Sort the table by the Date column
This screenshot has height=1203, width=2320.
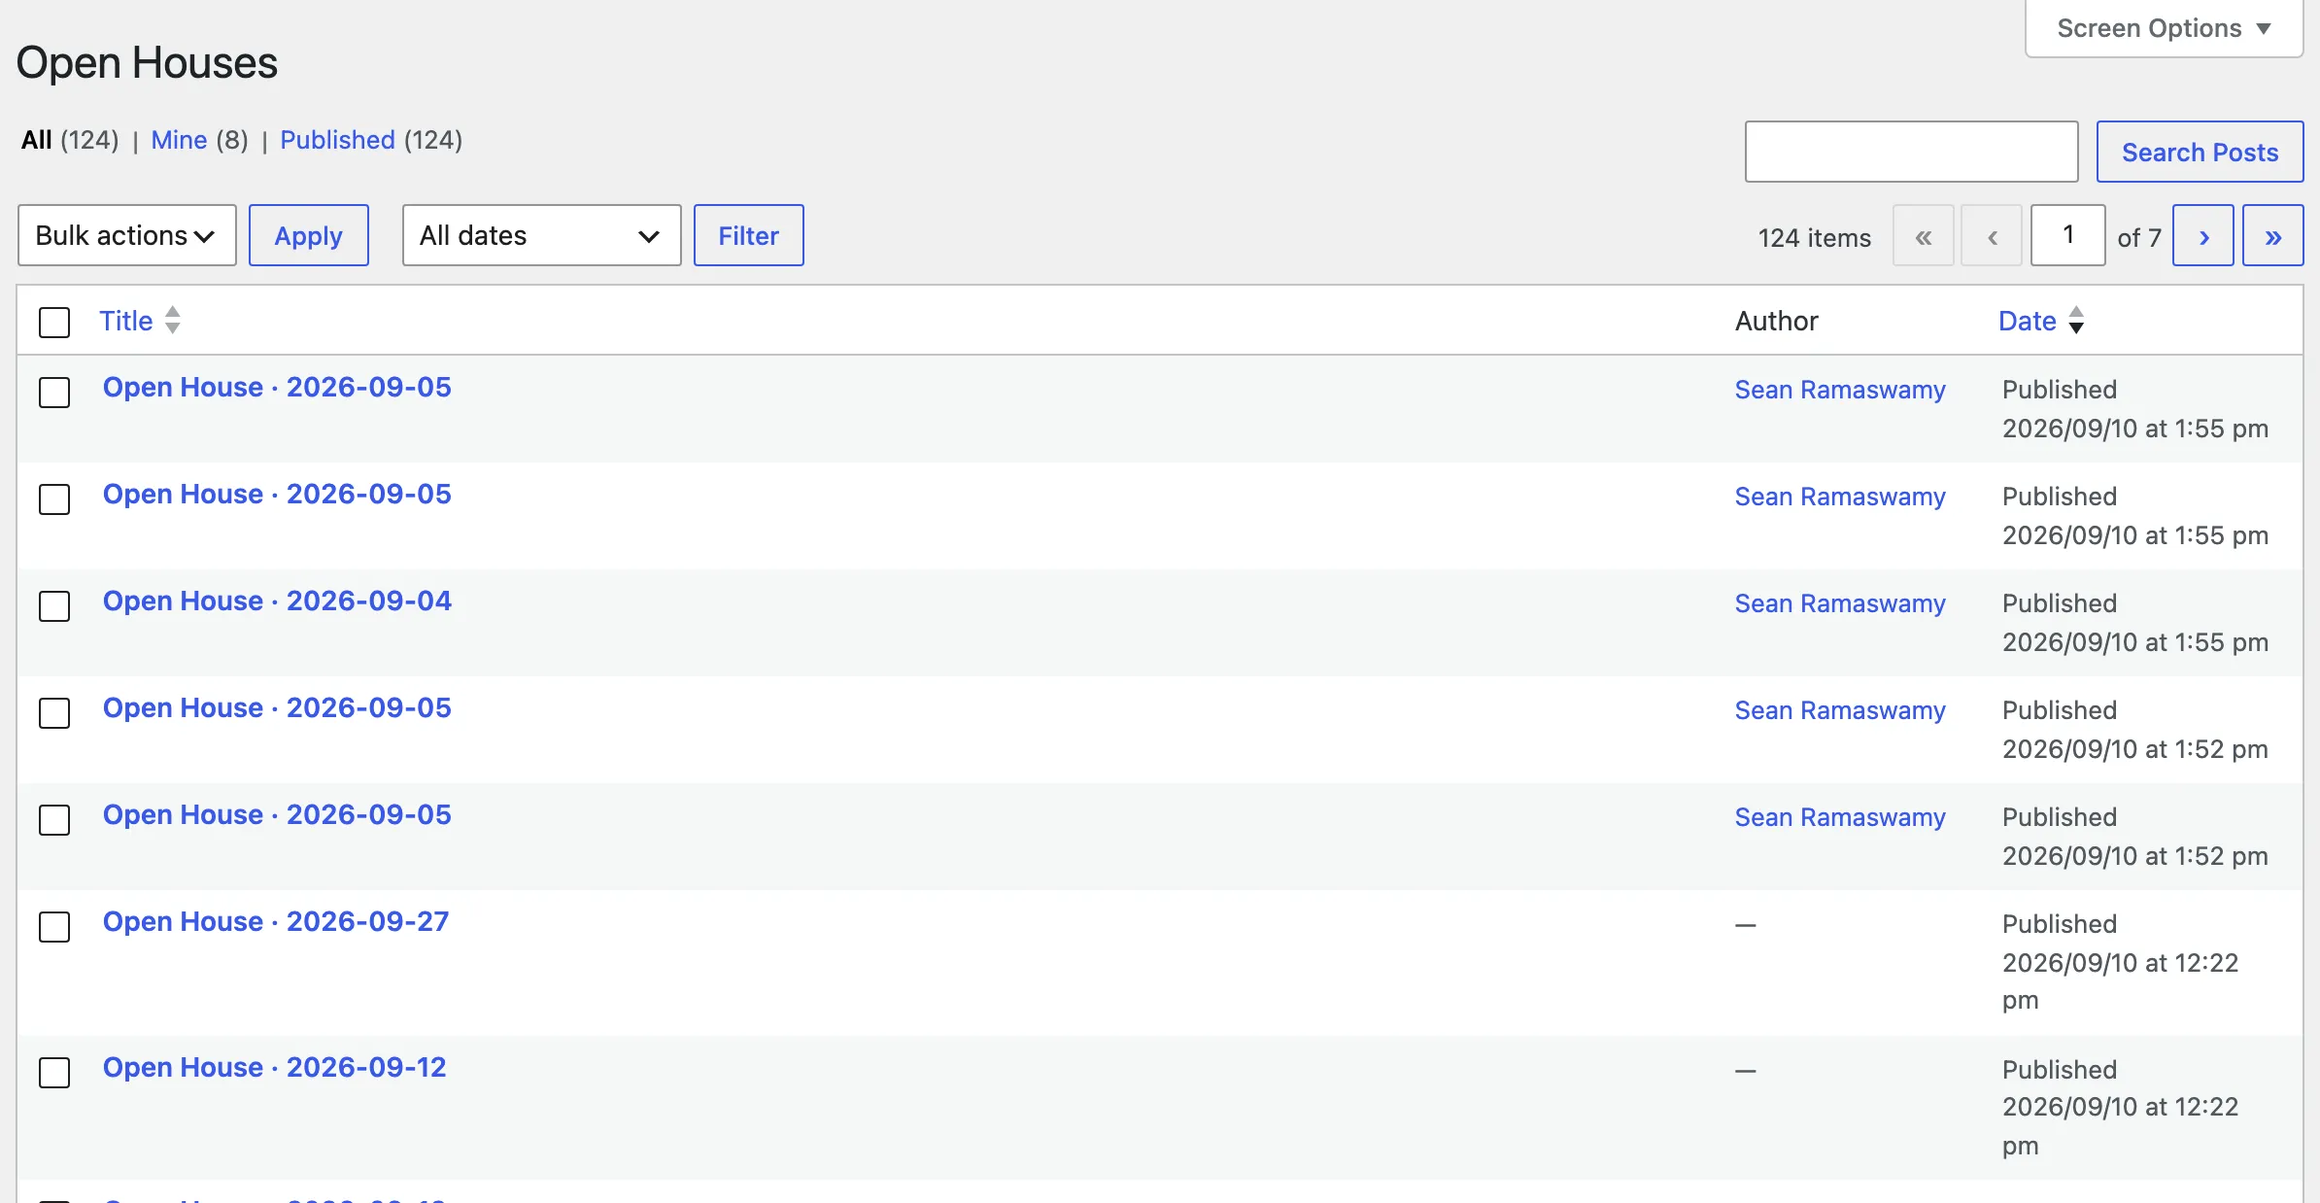click(x=2027, y=321)
